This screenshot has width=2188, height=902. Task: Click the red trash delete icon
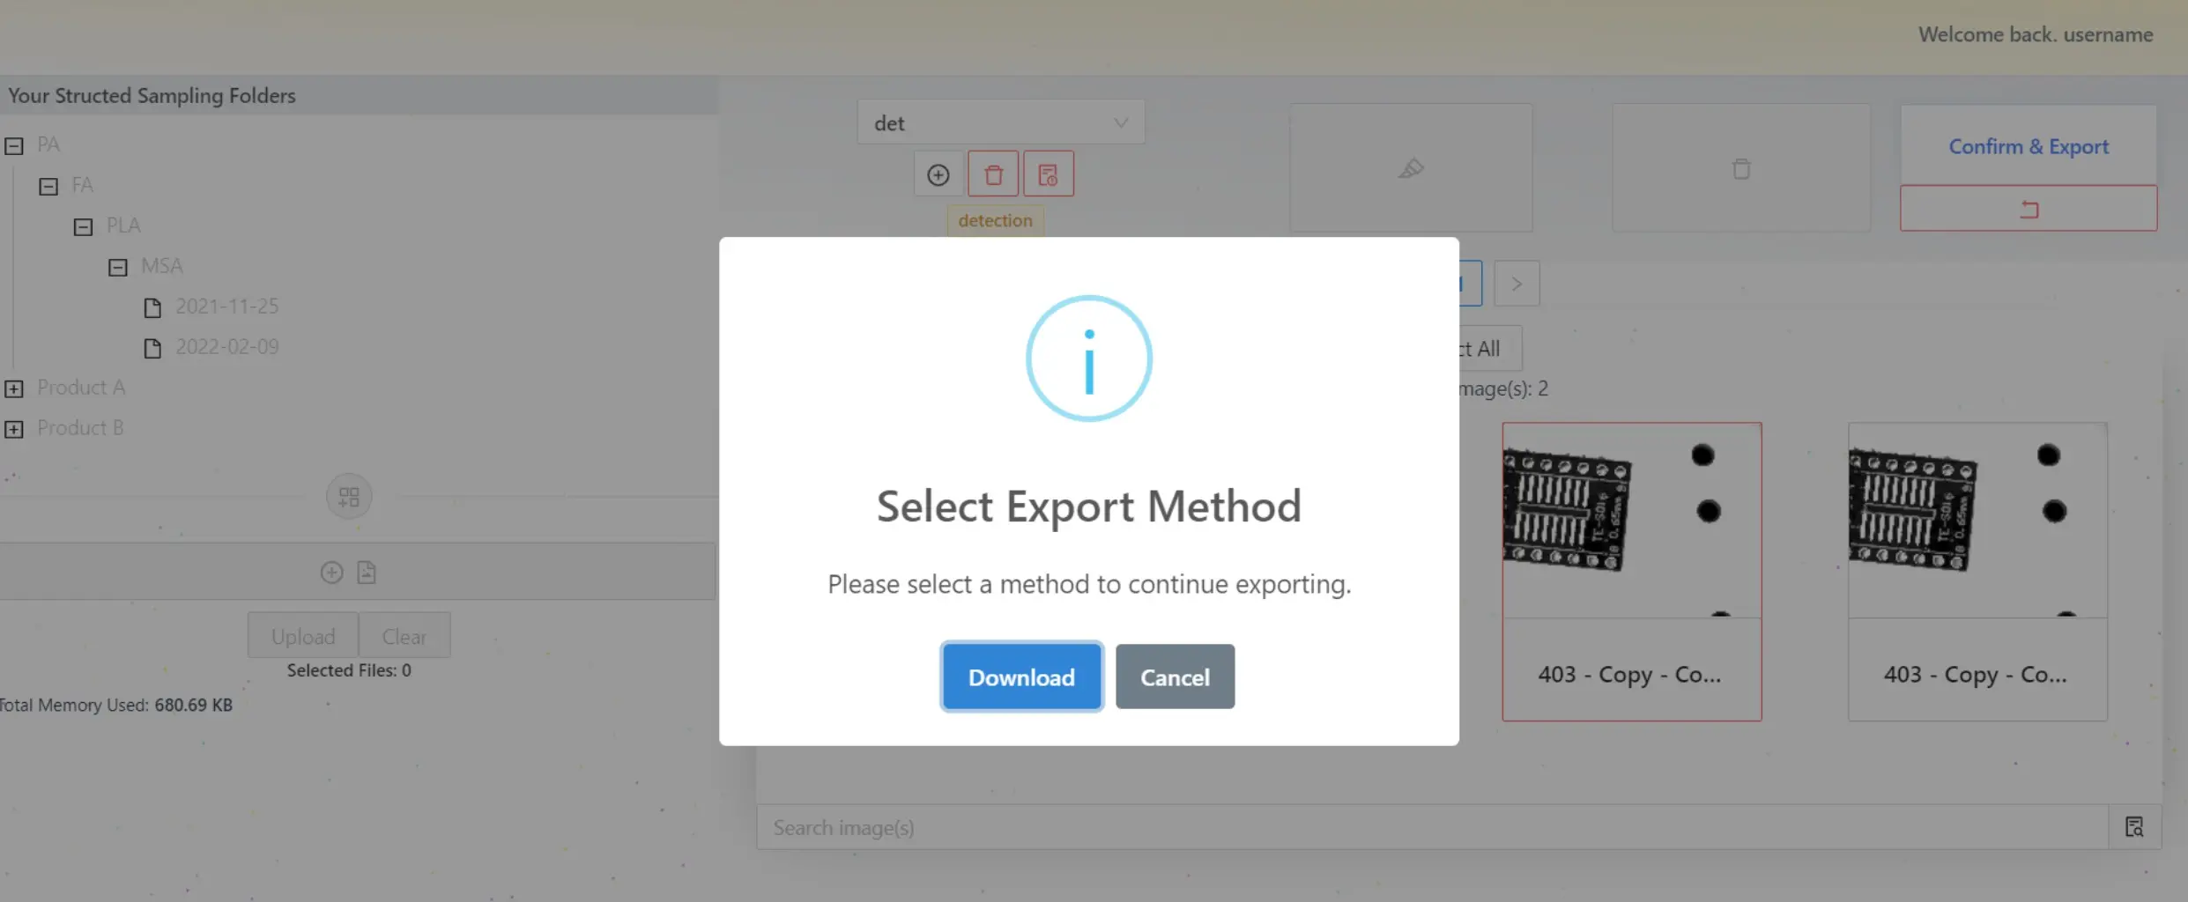coord(993,174)
